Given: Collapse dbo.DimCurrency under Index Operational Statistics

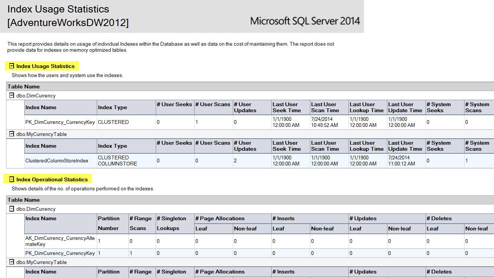Looking at the screenshot, I should point(11,209).
